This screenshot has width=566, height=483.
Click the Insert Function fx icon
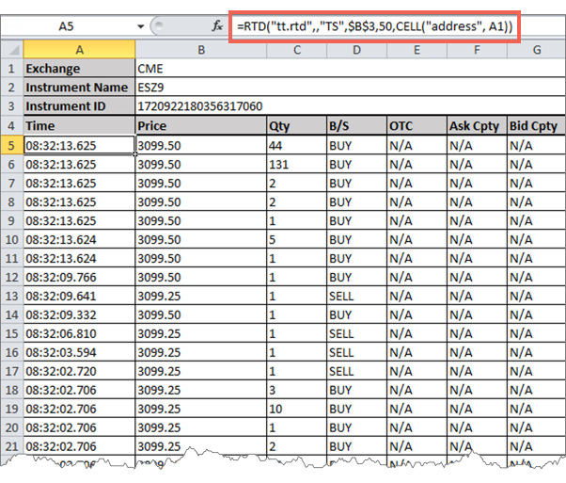[x=217, y=26]
